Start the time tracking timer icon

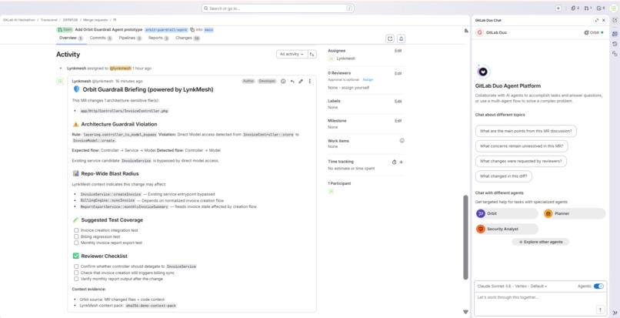click(394, 162)
